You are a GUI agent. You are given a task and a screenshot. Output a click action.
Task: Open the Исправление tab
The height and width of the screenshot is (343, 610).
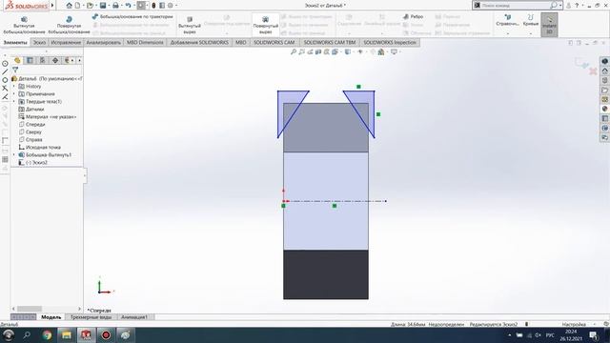point(66,42)
